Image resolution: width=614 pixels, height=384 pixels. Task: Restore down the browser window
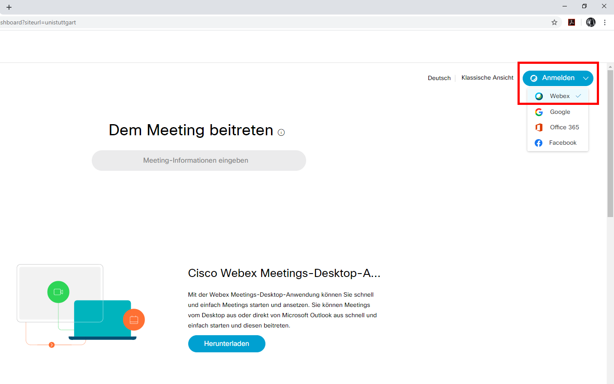click(x=584, y=6)
